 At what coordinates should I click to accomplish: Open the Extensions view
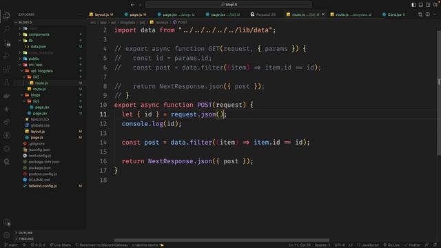pyautogui.click(x=6, y=69)
